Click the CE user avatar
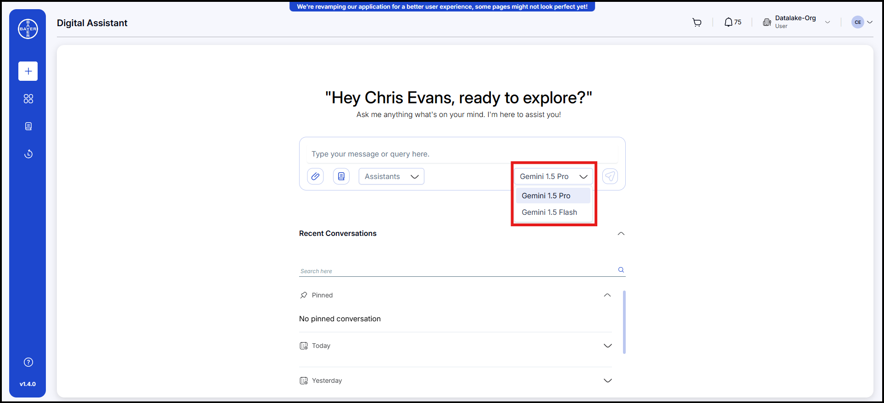This screenshot has width=884, height=403. 858,22
